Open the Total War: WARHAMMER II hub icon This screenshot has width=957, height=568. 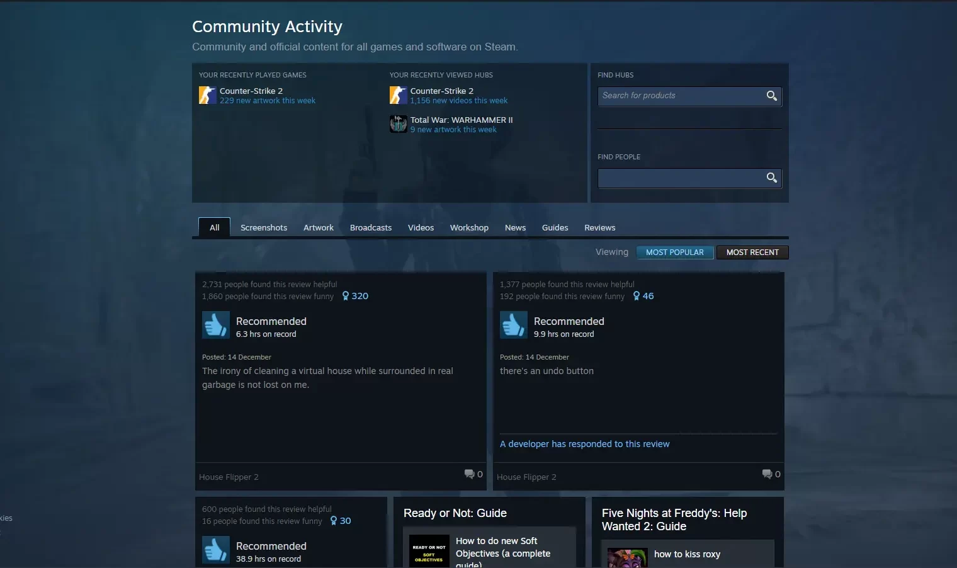pos(399,124)
